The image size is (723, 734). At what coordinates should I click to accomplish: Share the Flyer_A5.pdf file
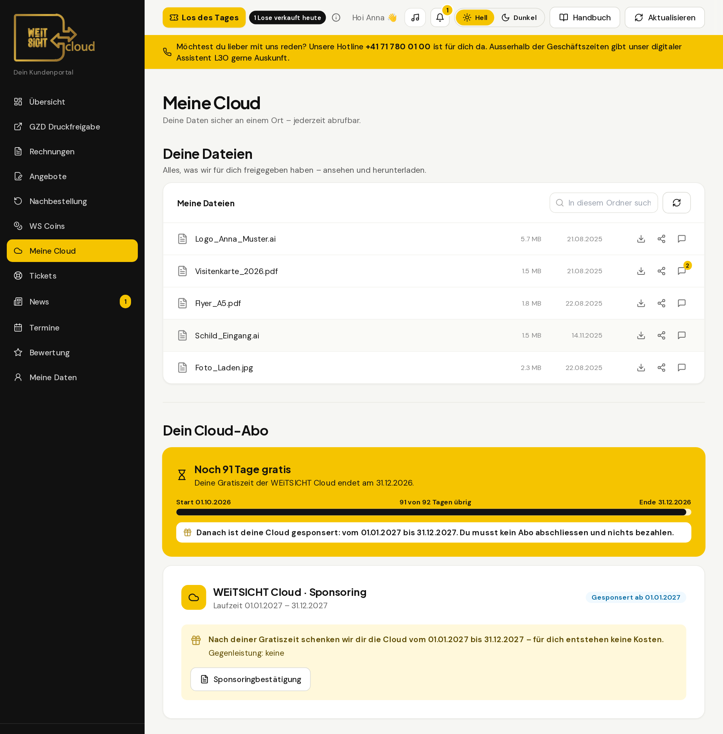coord(661,303)
